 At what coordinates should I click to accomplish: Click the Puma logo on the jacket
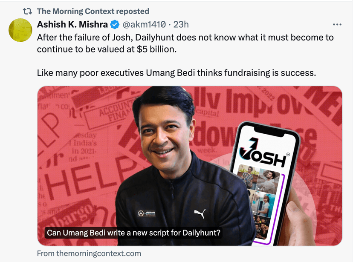click(x=199, y=213)
